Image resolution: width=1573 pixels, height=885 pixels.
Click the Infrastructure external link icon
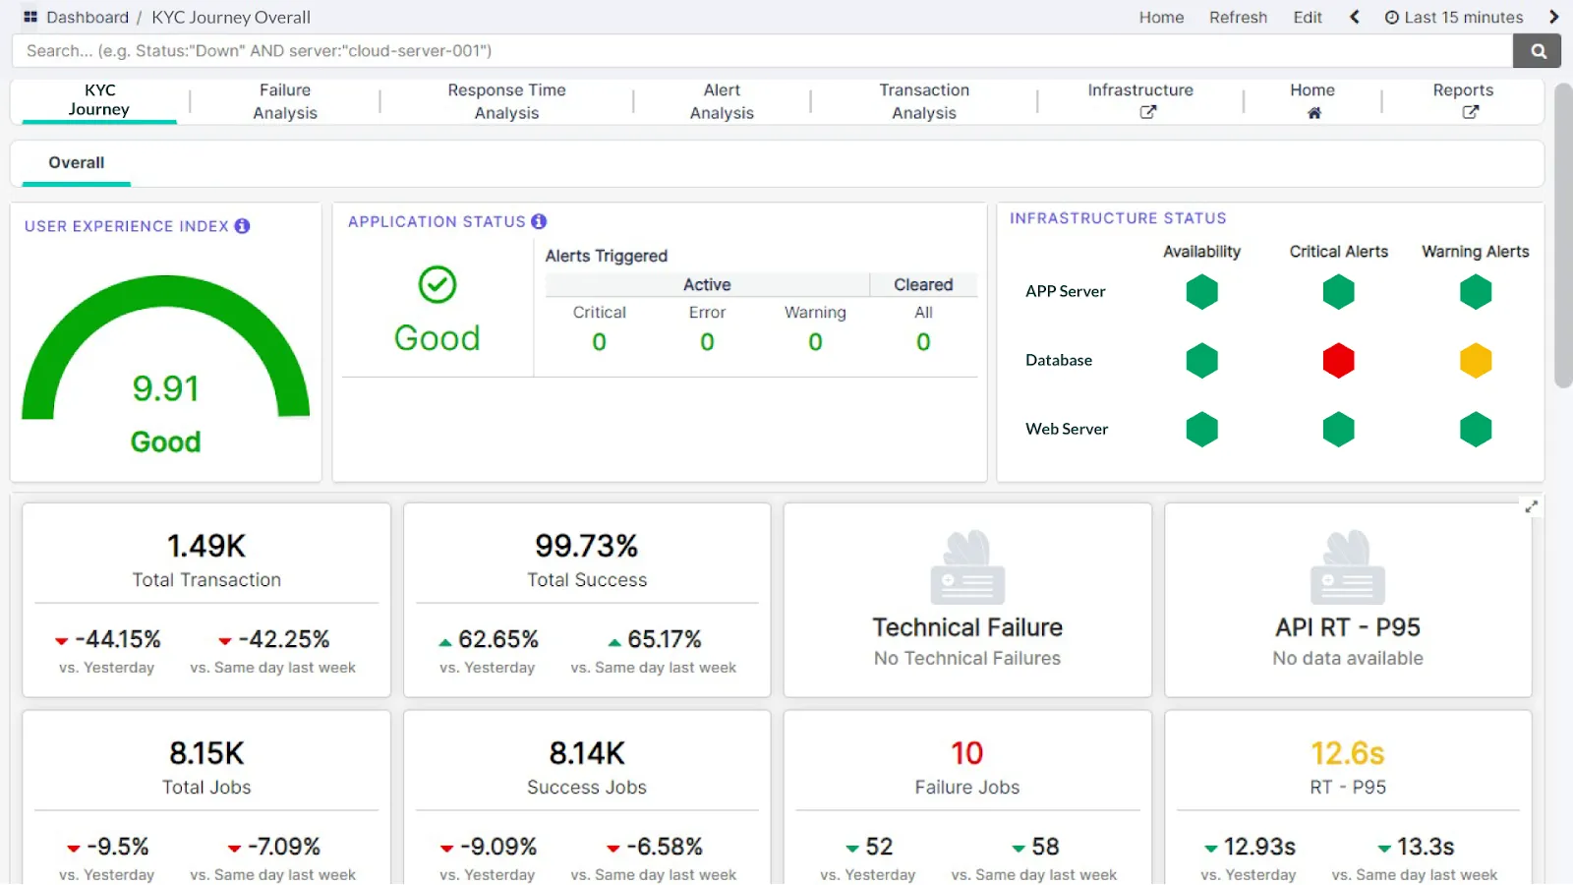tap(1147, 112)
